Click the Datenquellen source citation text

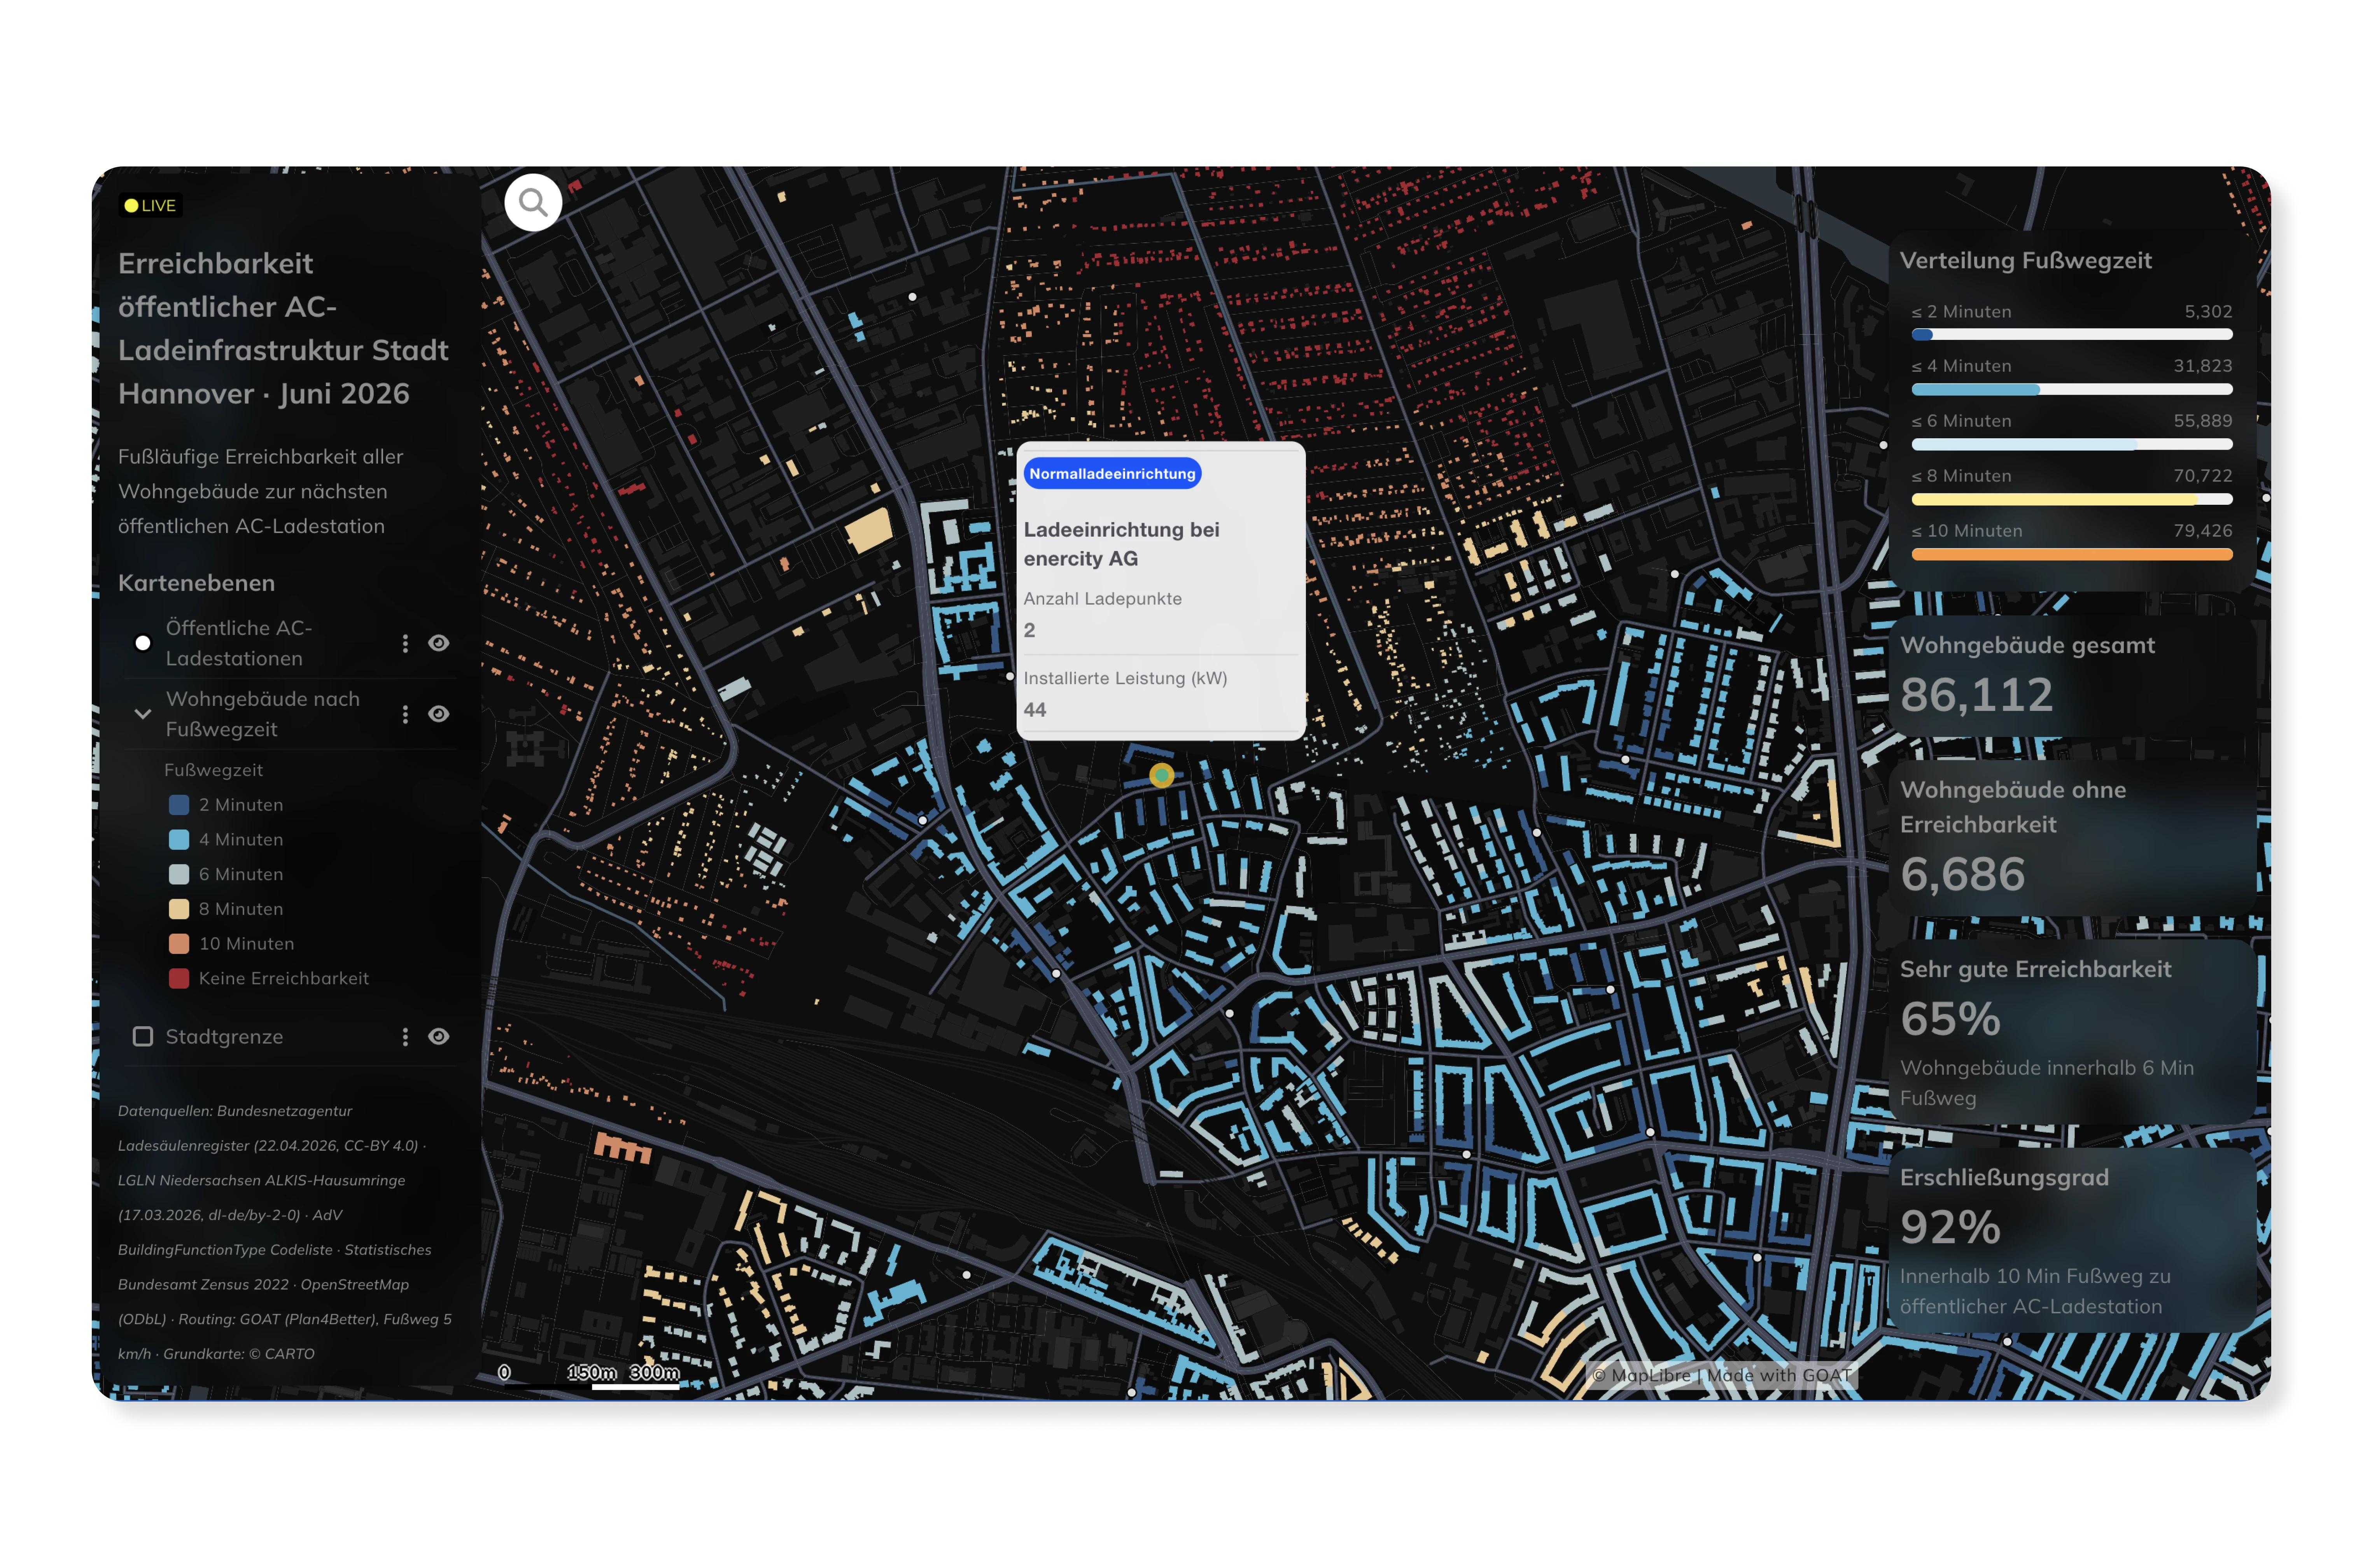pos(285,1232)
